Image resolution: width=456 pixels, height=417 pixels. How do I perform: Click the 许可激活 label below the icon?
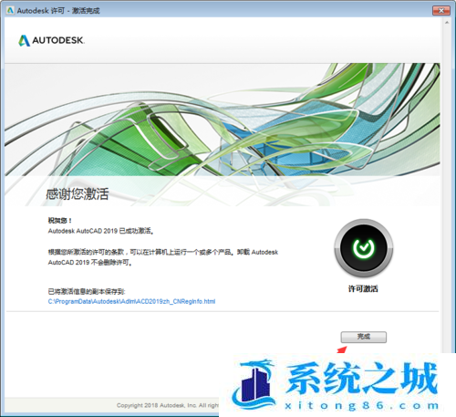click(363, 288)
